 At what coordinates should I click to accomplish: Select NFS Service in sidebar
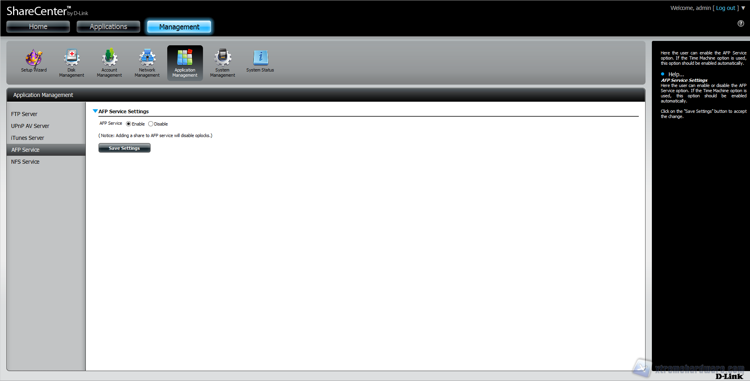click(25, 162)
